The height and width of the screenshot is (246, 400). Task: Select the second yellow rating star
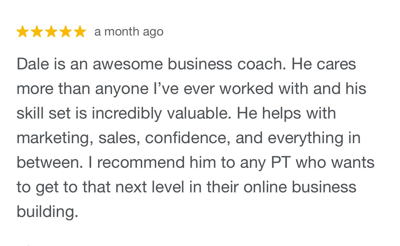[37, 32]
